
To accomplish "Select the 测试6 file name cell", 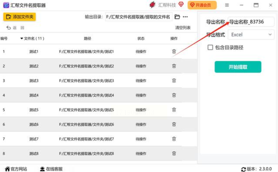I will click(34, 124).
